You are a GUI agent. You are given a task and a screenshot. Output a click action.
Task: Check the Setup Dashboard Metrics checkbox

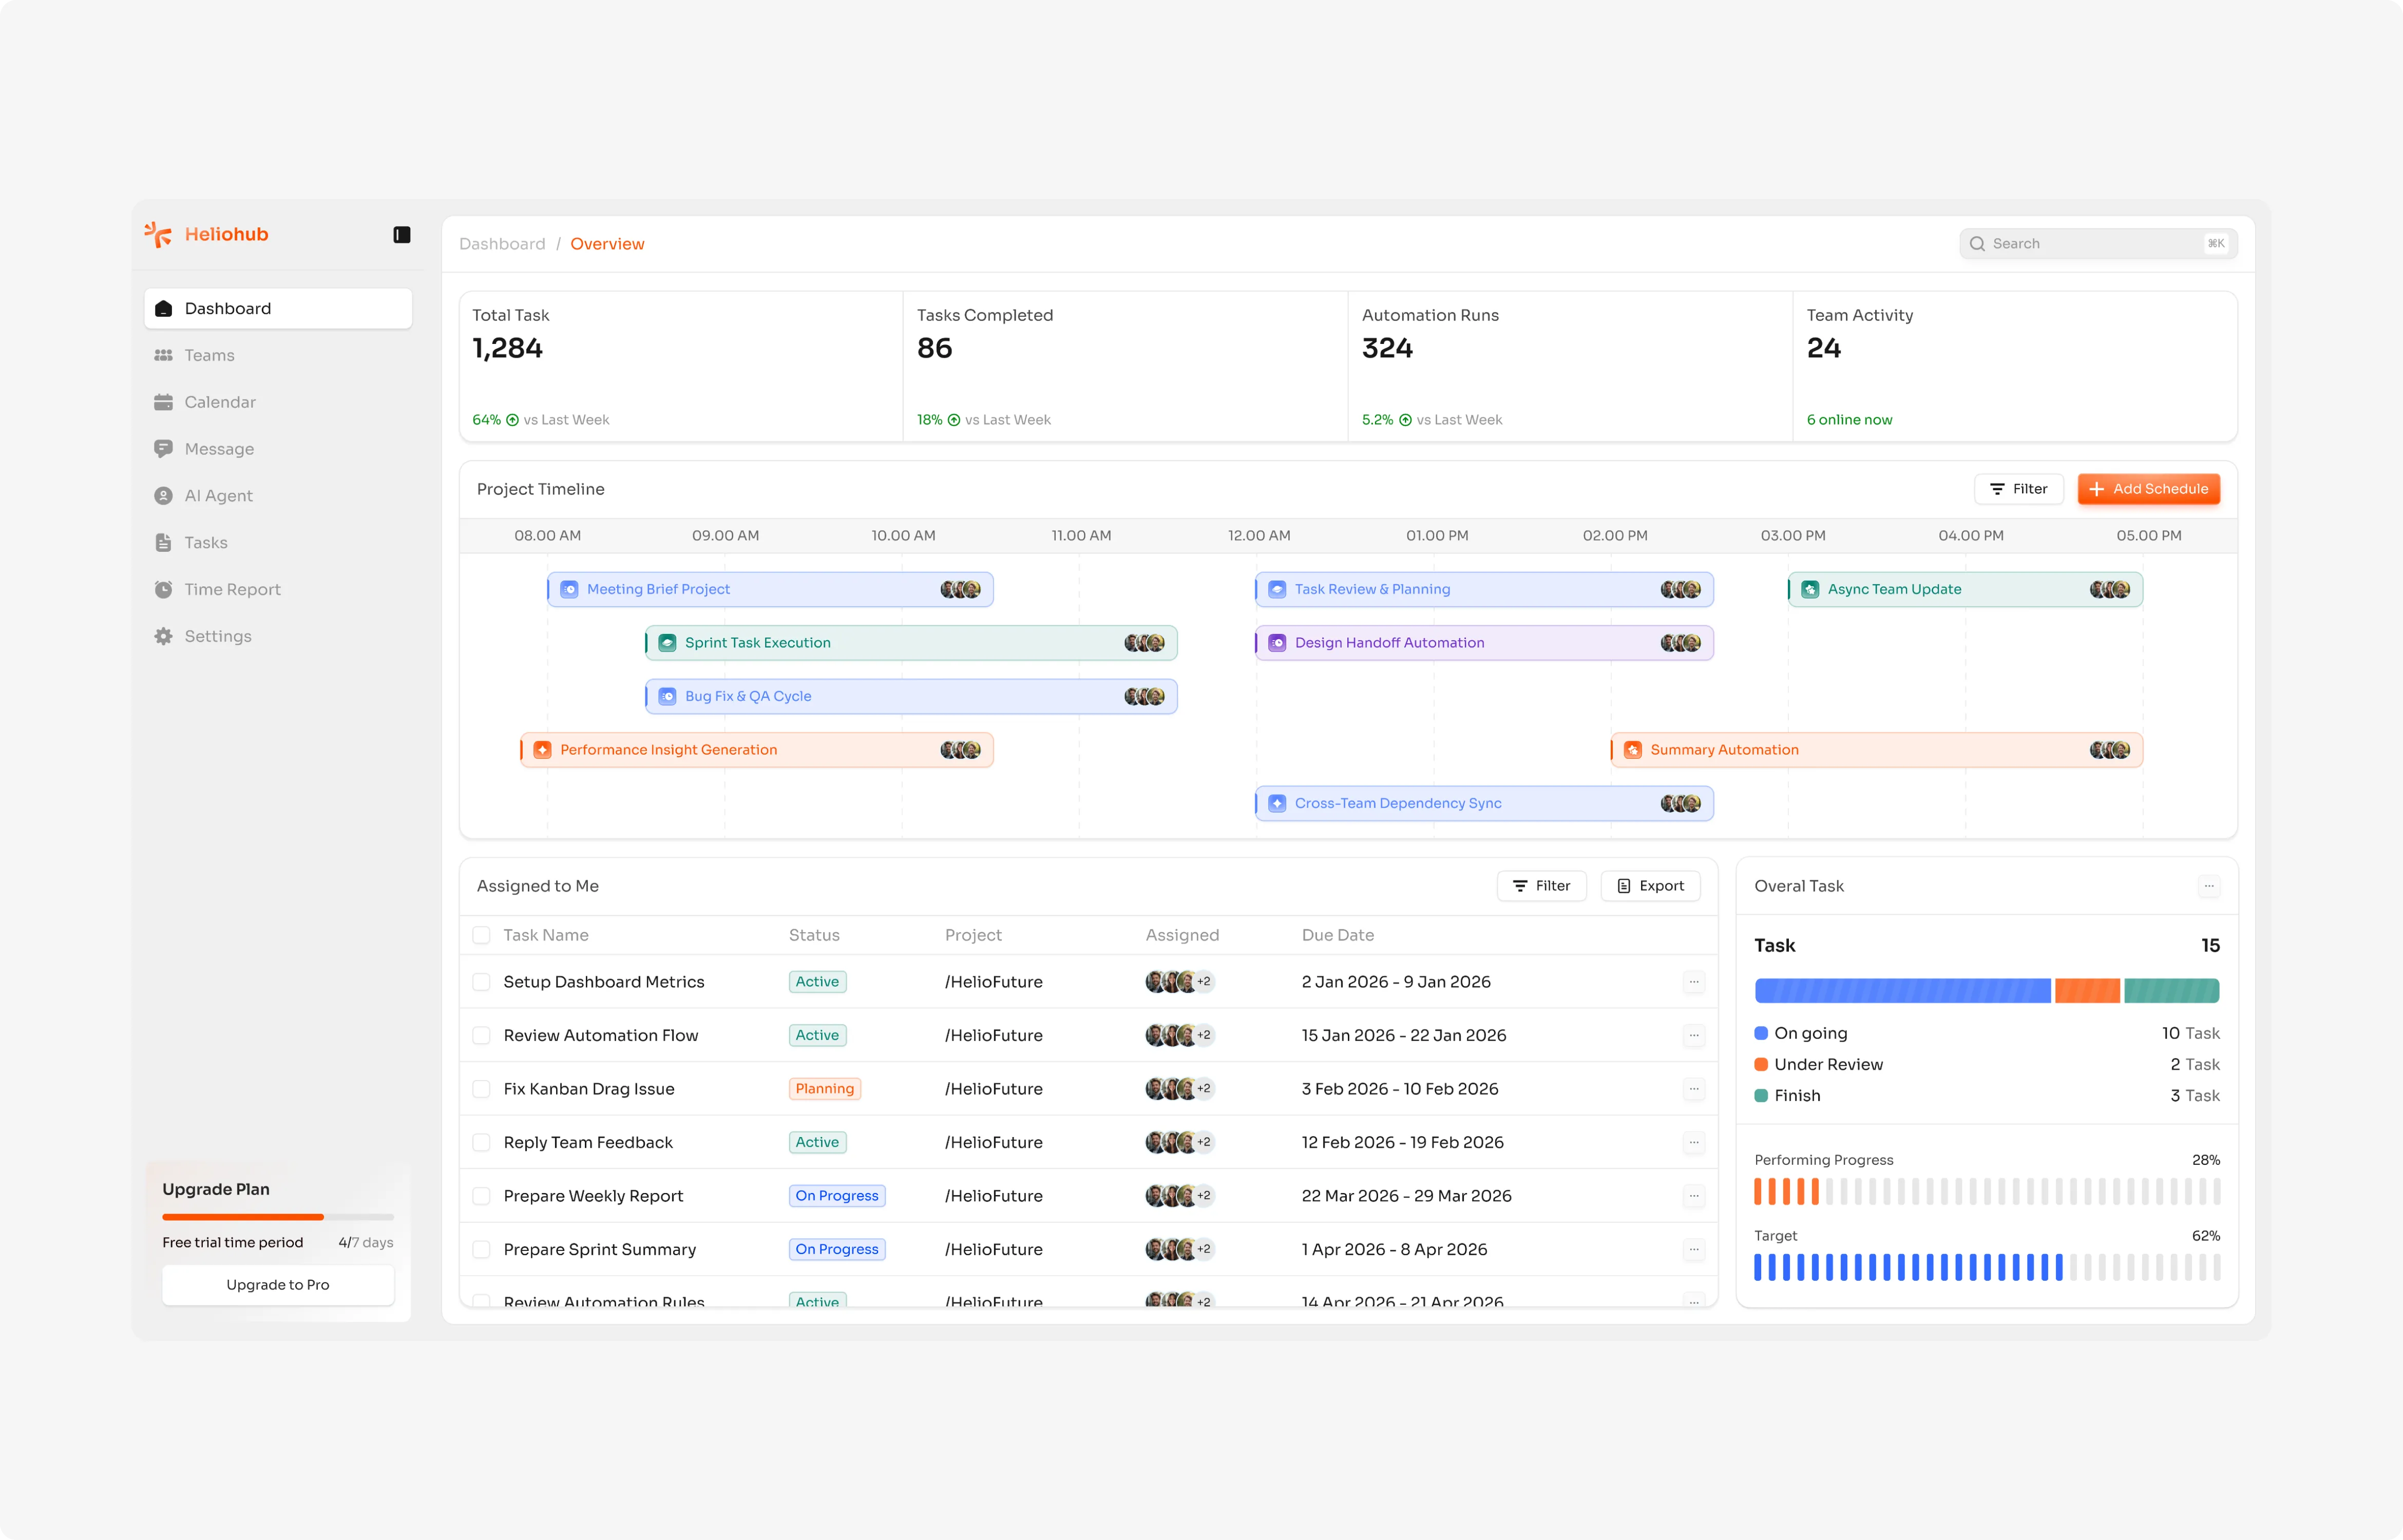tap(481, 982)
